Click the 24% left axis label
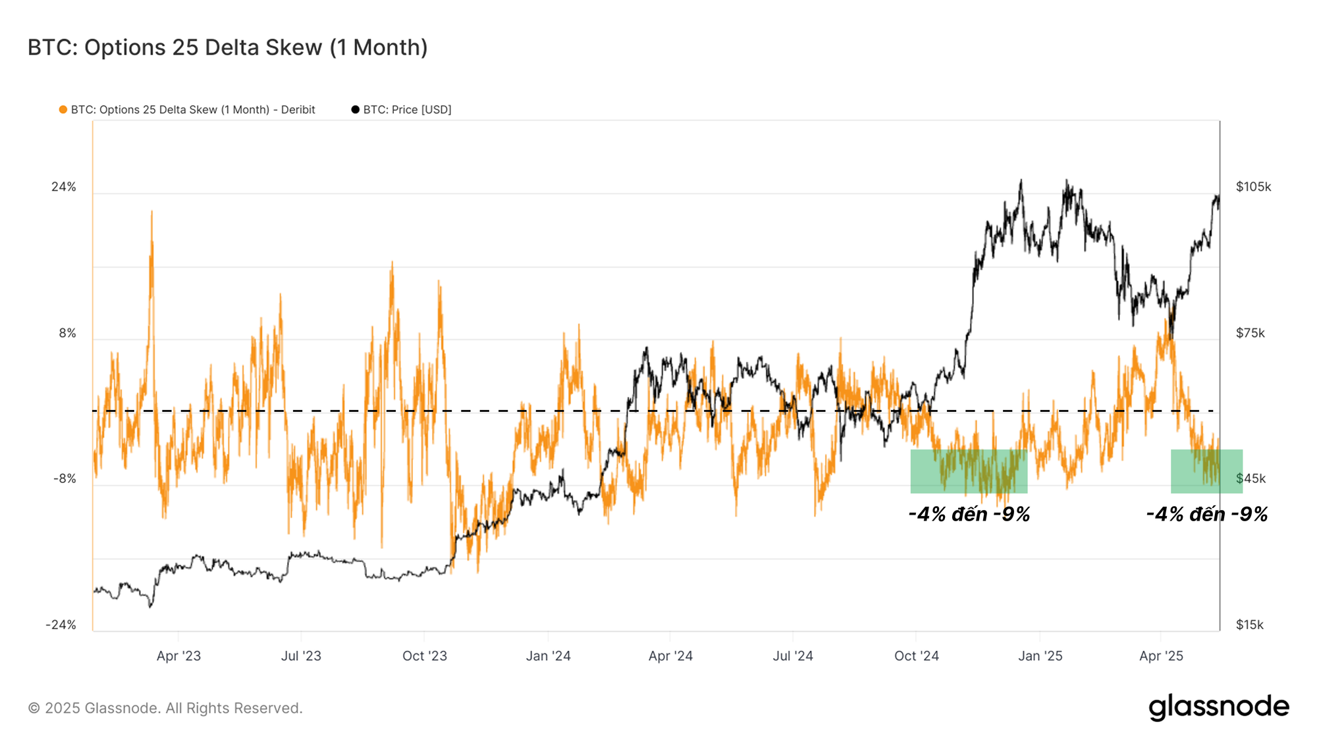1317x741 pixels. tap(64, 187)
